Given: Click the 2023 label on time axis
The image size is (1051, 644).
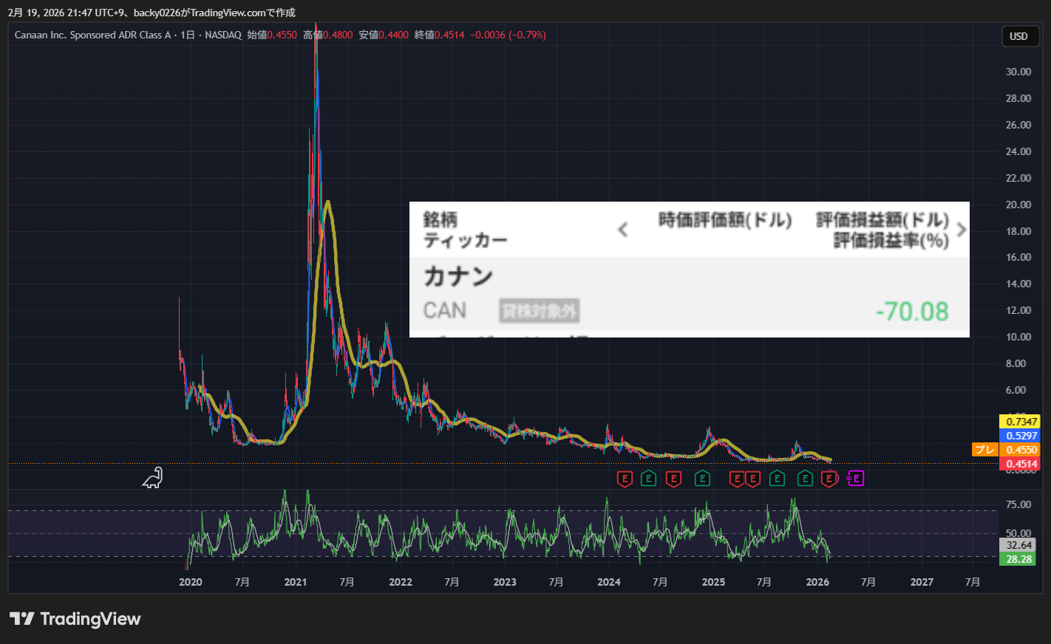Looking at the screenshot, I should click(505, 582).
